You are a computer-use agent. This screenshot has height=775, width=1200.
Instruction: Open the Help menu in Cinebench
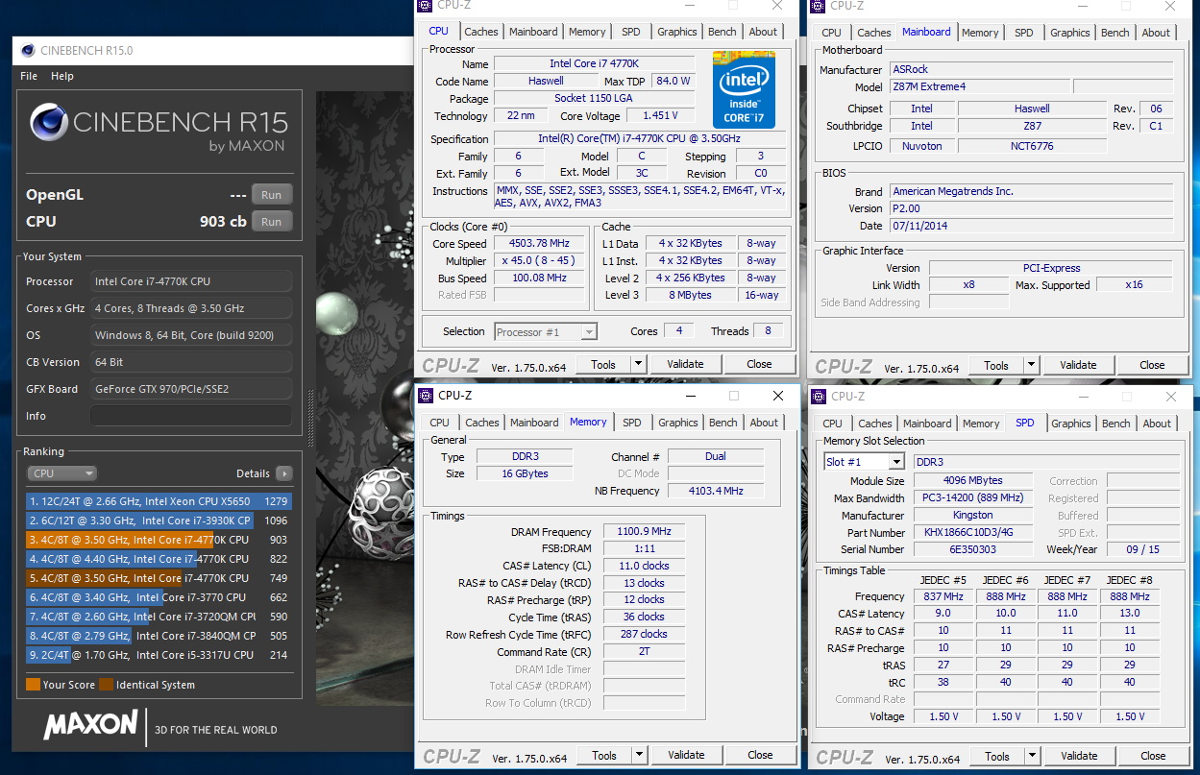(x=62, y=76)
